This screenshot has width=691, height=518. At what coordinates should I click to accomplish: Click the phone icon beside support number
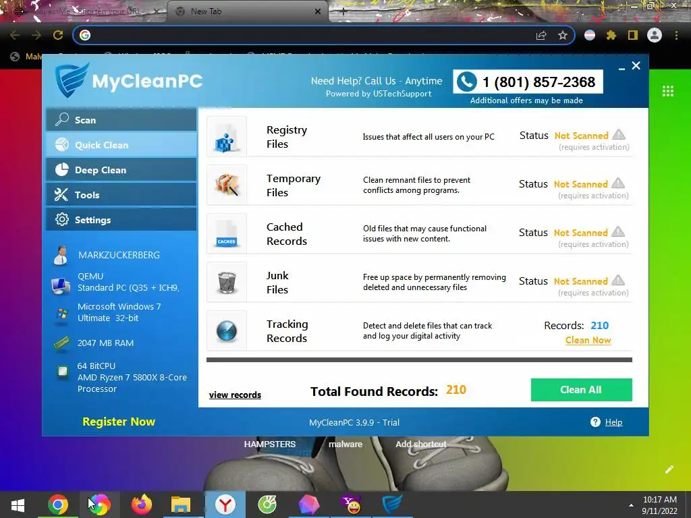coord(467,82)
